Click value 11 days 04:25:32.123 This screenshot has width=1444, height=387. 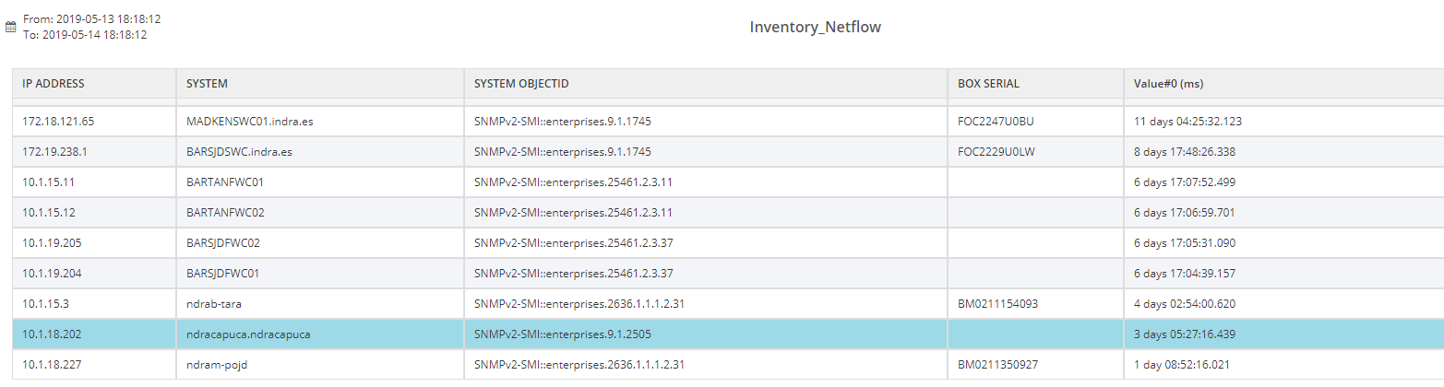tap(1187, 121)
